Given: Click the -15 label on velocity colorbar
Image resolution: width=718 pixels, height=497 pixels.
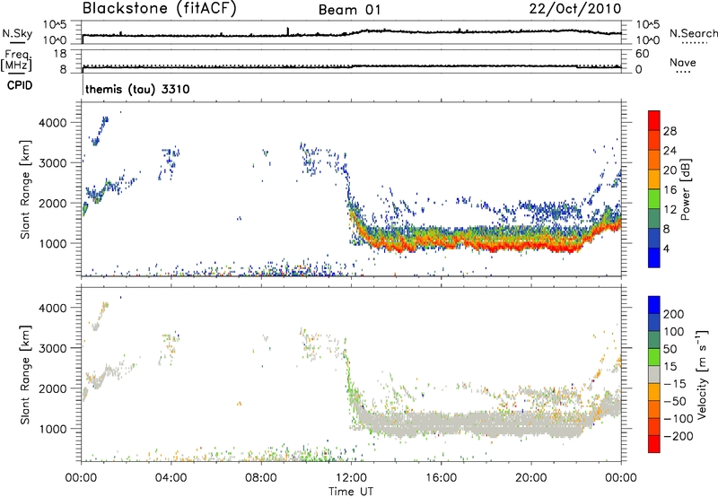Looking at the screenshot, I should click(x=675, y=384).
